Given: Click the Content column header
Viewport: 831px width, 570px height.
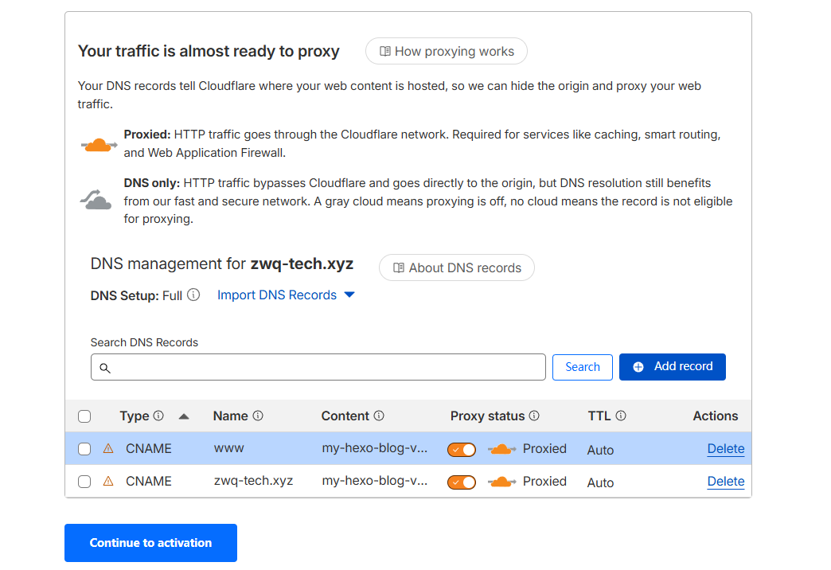Looking at the screenshot, I should click(x=345, y=416).
